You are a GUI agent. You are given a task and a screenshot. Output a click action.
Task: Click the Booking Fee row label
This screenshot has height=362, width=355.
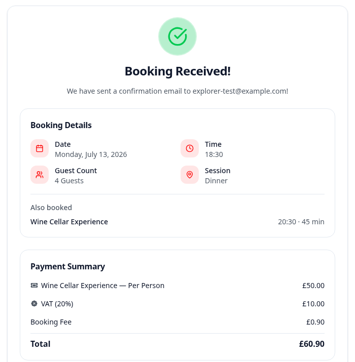coord(51,322)
